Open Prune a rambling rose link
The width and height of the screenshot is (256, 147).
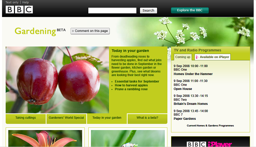(x=131, y=89)
